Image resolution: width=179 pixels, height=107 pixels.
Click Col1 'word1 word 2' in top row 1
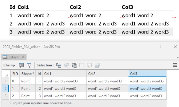tap(33, 15)
